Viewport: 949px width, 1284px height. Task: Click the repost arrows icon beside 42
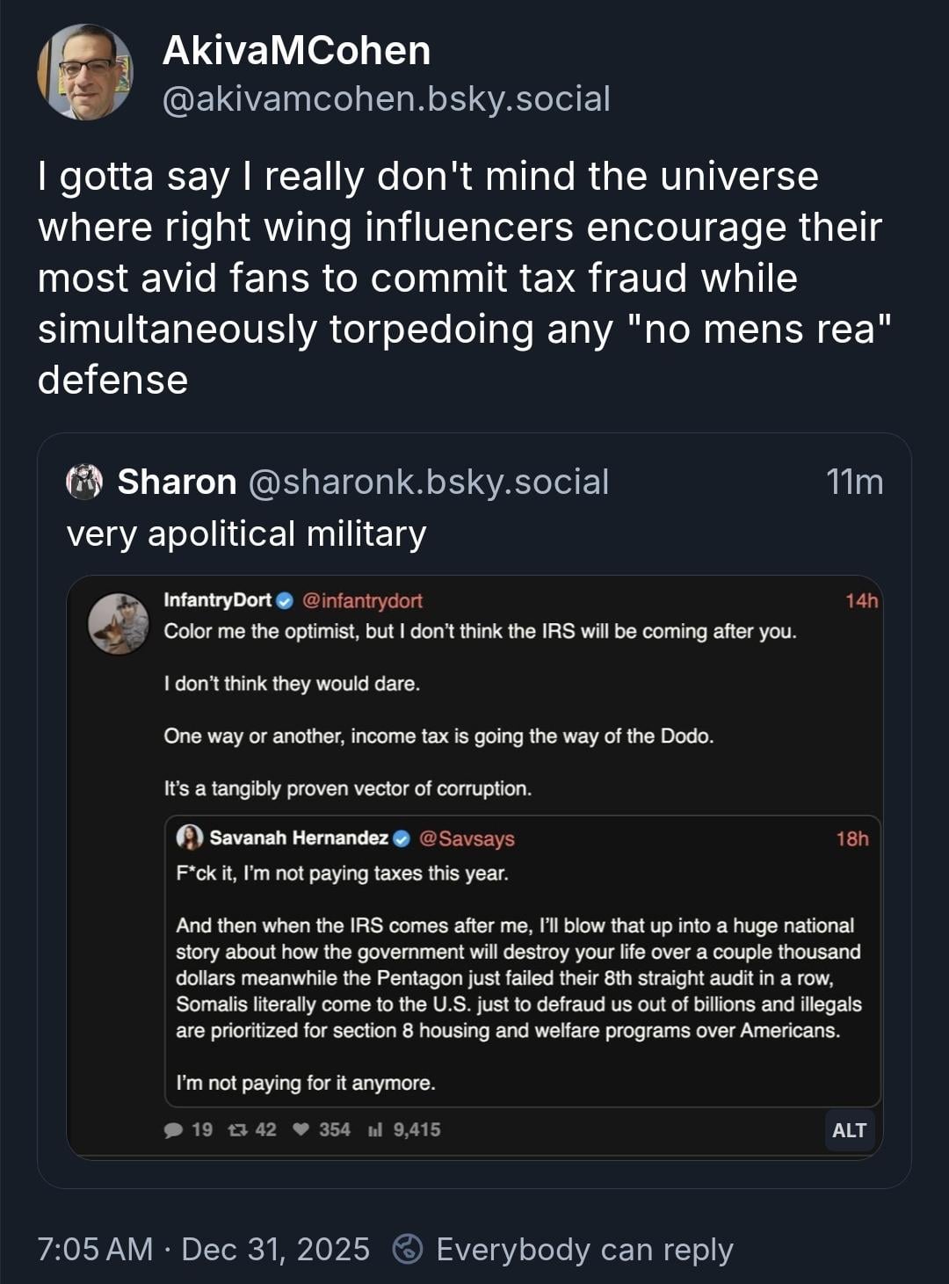[x=237, y=1130]
